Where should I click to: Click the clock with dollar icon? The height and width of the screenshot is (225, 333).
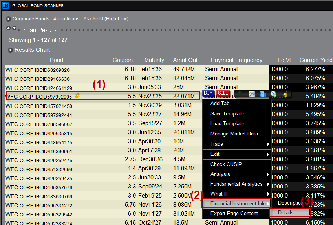pyautogui.click(x=274, y=94)
